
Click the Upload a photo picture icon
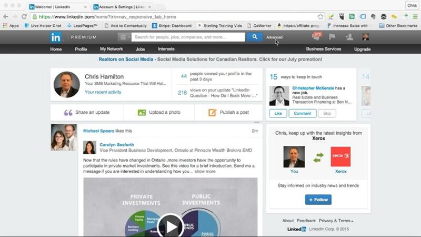pyautogui.click(x=142, y=112)
